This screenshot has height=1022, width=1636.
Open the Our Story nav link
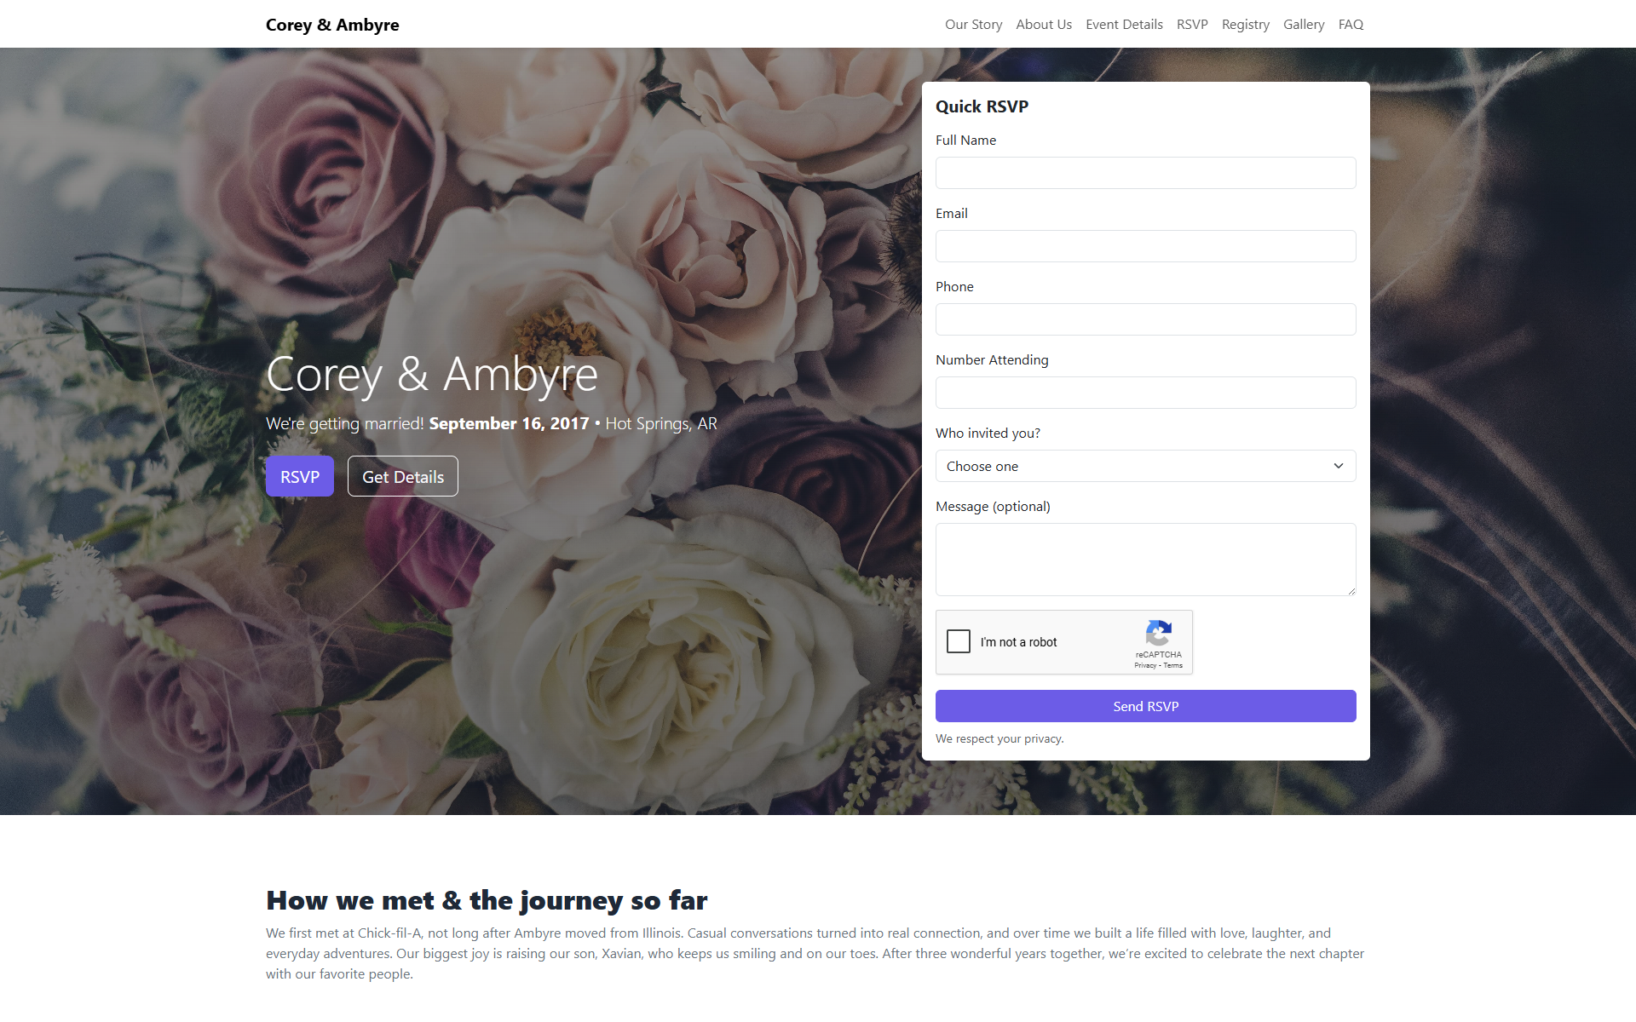(973, 25)
